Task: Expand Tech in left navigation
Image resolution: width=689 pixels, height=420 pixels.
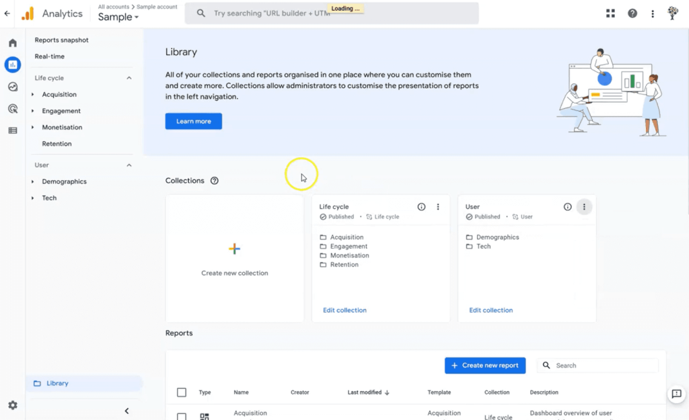Action: [32, 198]
